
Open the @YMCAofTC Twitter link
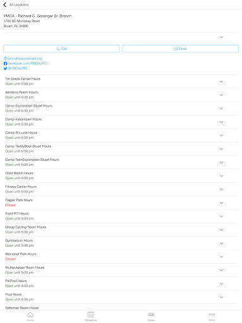(x=18, y=68)
